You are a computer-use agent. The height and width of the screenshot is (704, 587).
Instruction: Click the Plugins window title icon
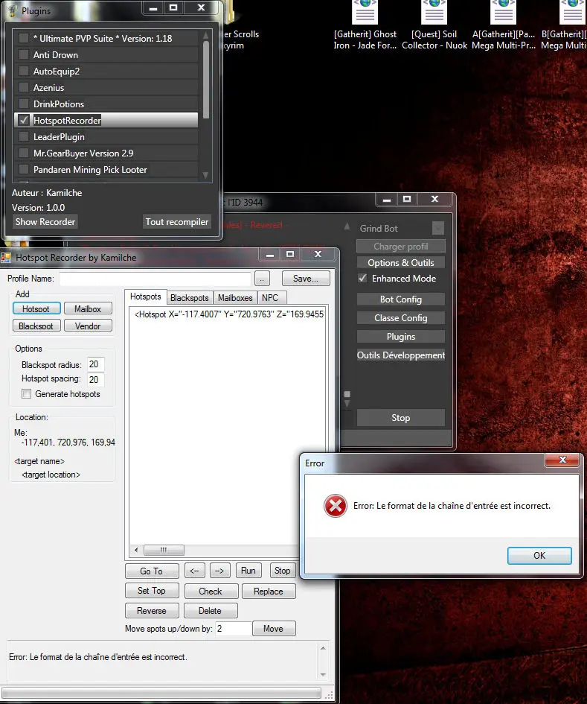point(12,11)
